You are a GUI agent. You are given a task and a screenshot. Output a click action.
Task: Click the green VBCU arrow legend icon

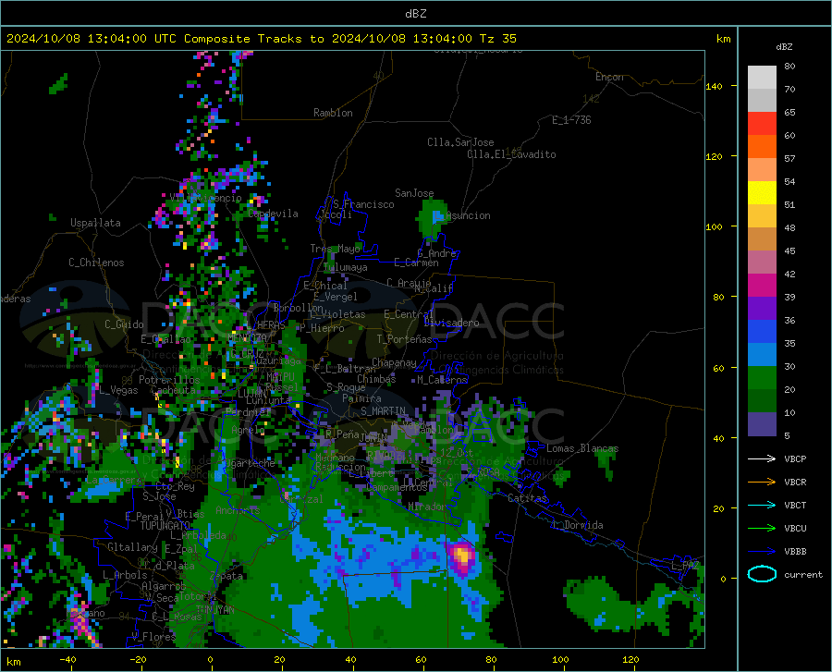[x=762, y=528]
